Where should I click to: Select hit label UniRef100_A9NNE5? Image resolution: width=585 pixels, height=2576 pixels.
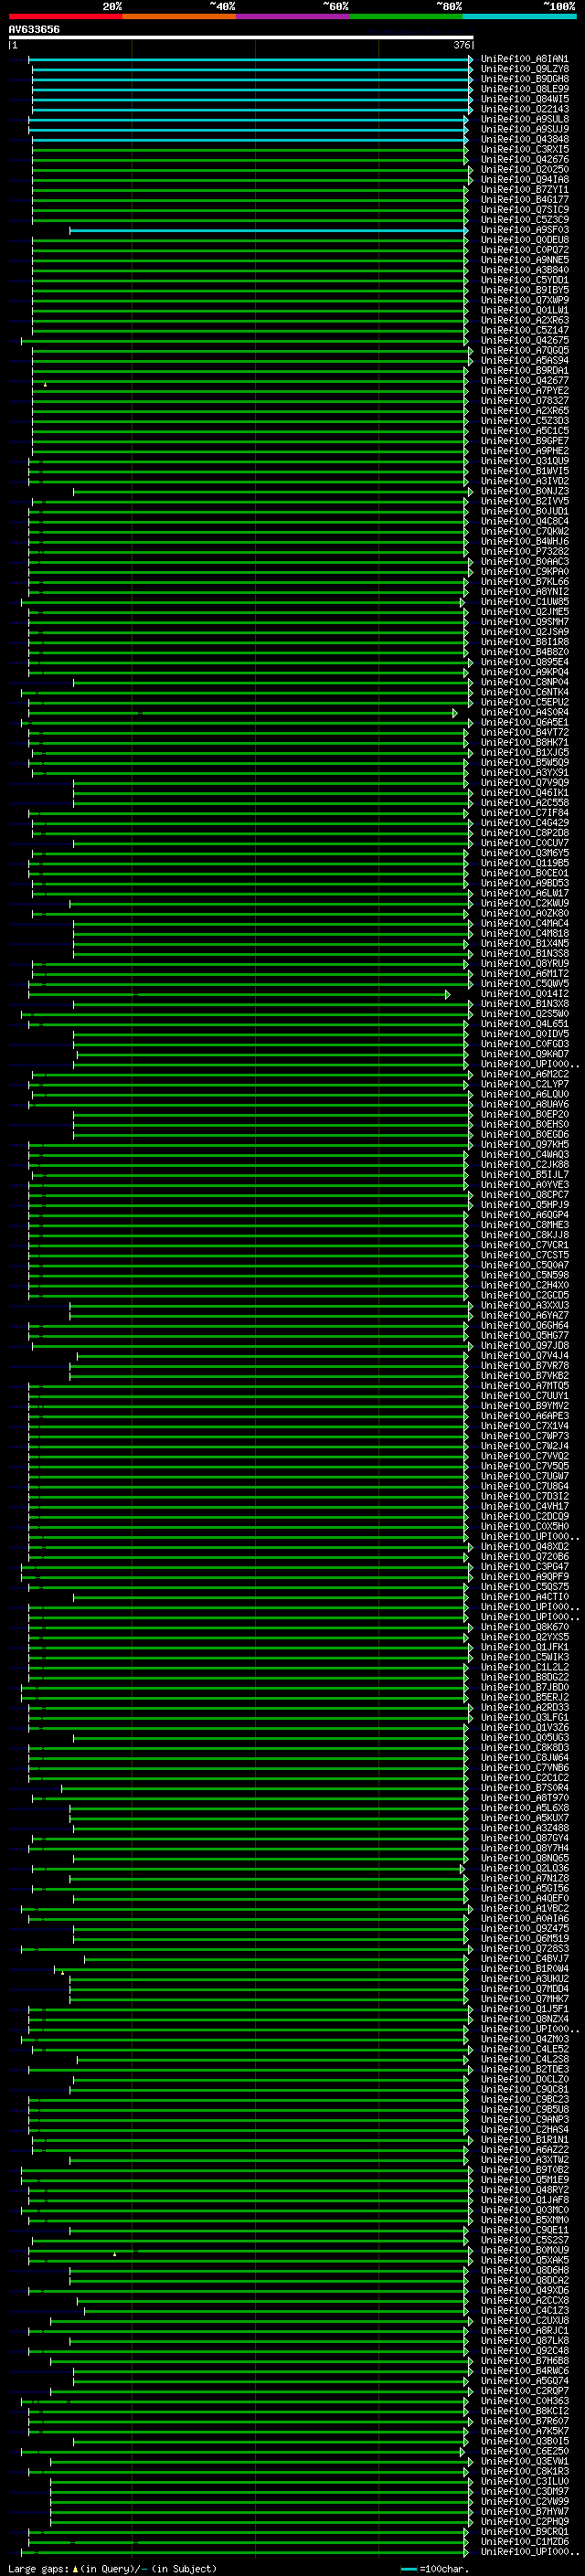[525, 260]
